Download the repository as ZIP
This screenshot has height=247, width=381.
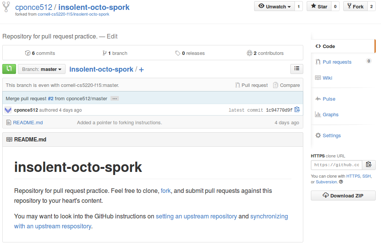pos(343,196)
